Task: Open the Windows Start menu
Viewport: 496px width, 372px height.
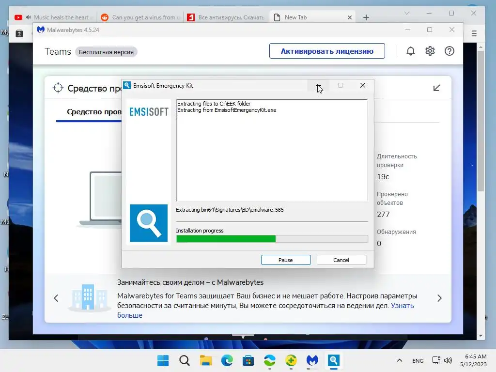Action: 163,360
